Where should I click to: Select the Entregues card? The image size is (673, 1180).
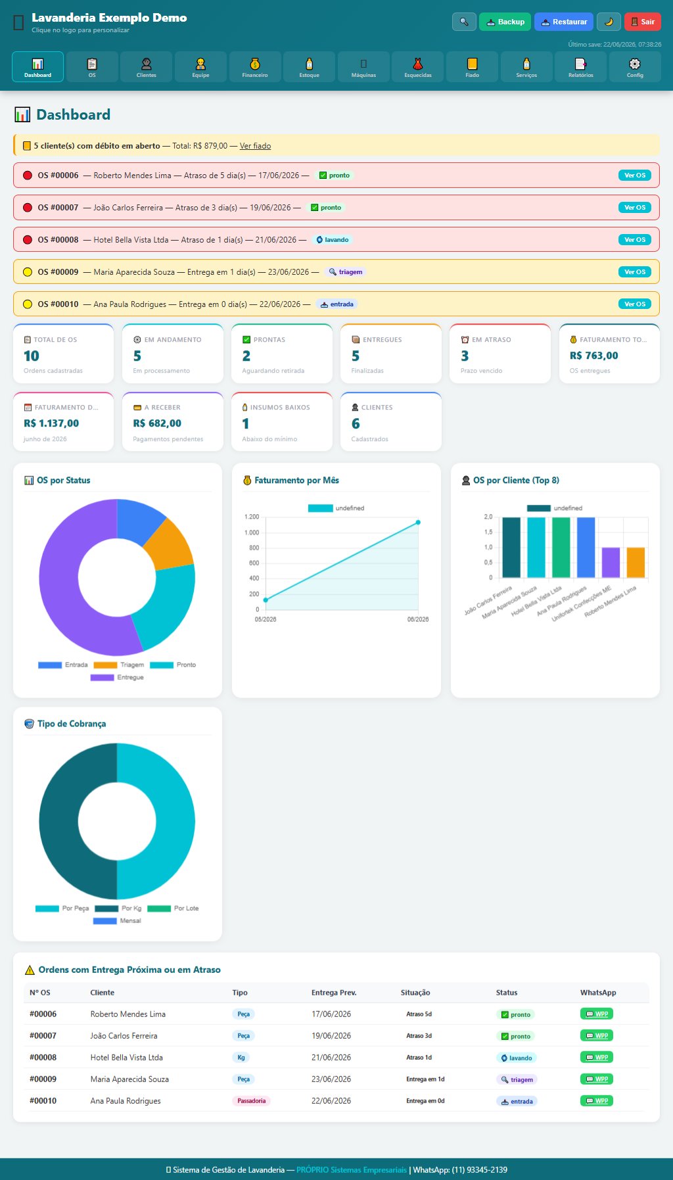click(x=391, y=354)
